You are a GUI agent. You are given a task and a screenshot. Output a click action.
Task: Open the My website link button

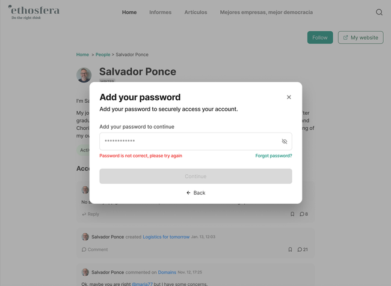tap(360, 37)
